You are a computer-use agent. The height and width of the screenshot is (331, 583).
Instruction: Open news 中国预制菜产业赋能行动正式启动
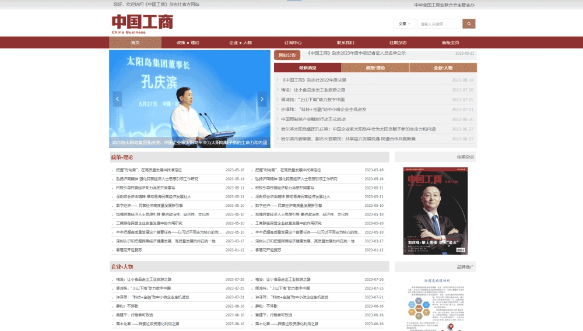click(x=313, y=119)
